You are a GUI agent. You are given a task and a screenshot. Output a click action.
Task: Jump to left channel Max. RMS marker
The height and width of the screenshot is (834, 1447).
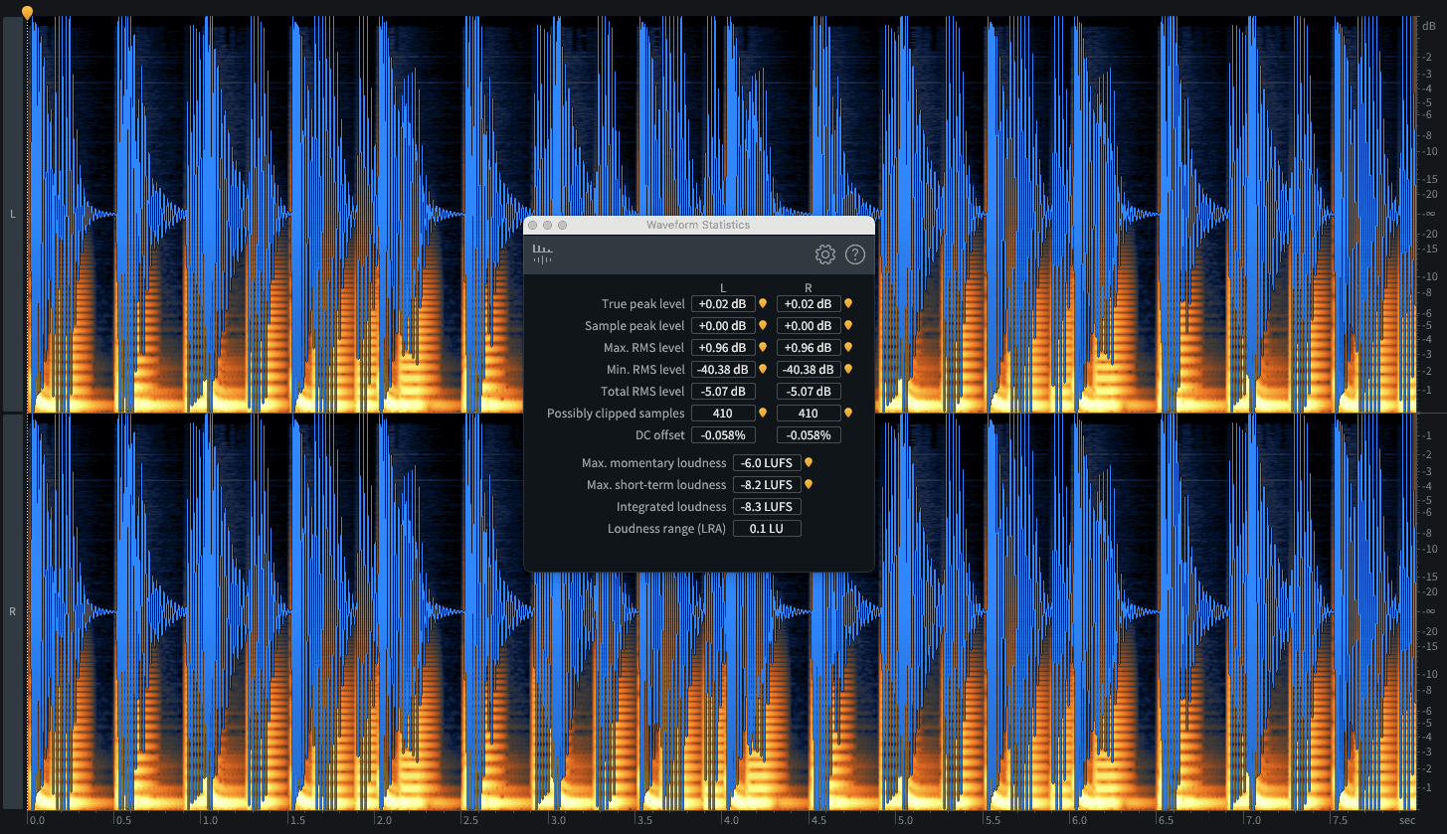[x=764, y=348]
